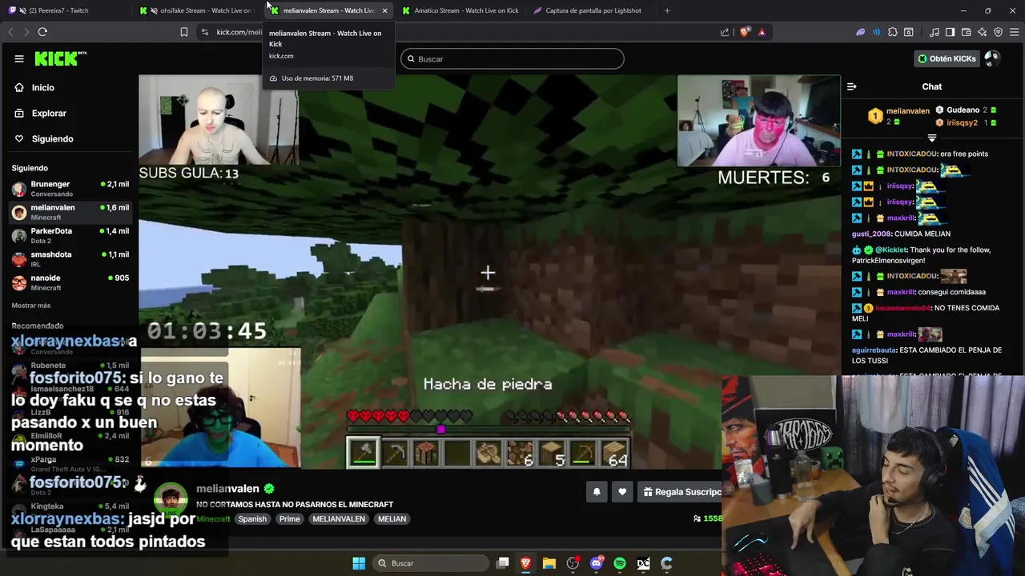
Task: Click Regala Suscripciones button
Action: [x=681, y=492]
